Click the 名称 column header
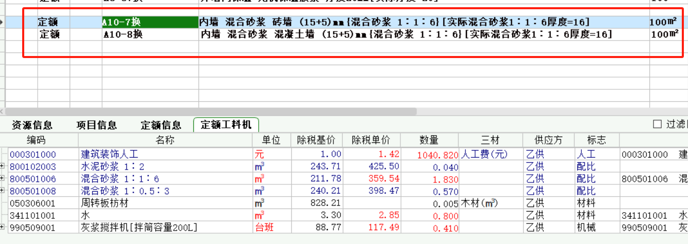 [x=165, y=140]
